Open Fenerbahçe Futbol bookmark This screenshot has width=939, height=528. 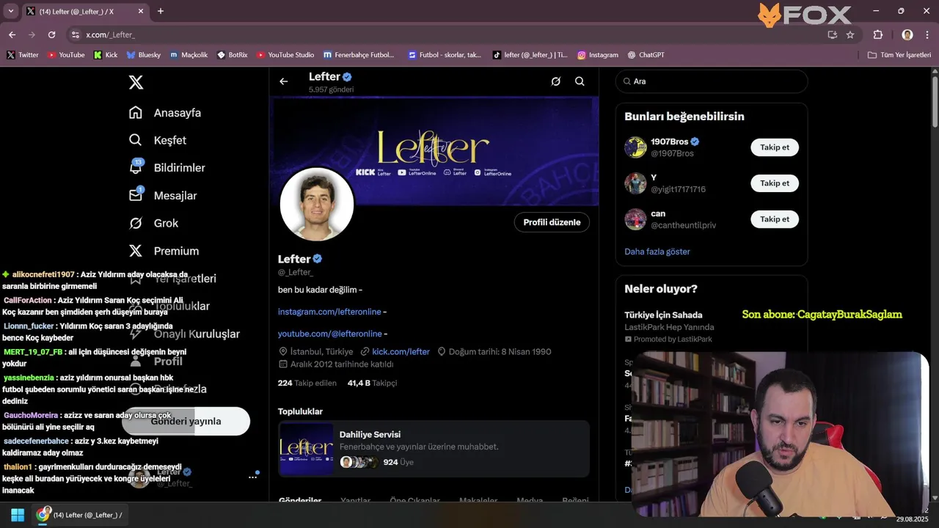[359, 55]
